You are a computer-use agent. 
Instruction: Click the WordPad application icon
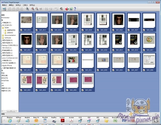tap(45, 120)
